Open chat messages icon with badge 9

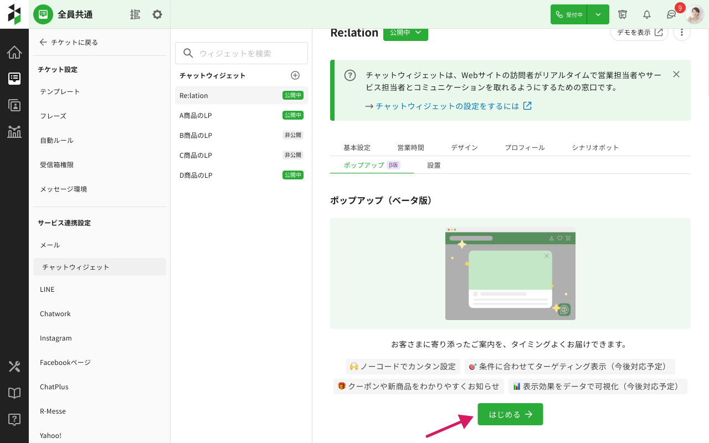click(671, 14)
